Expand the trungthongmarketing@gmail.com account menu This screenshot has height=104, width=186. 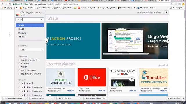click(150, 12)
